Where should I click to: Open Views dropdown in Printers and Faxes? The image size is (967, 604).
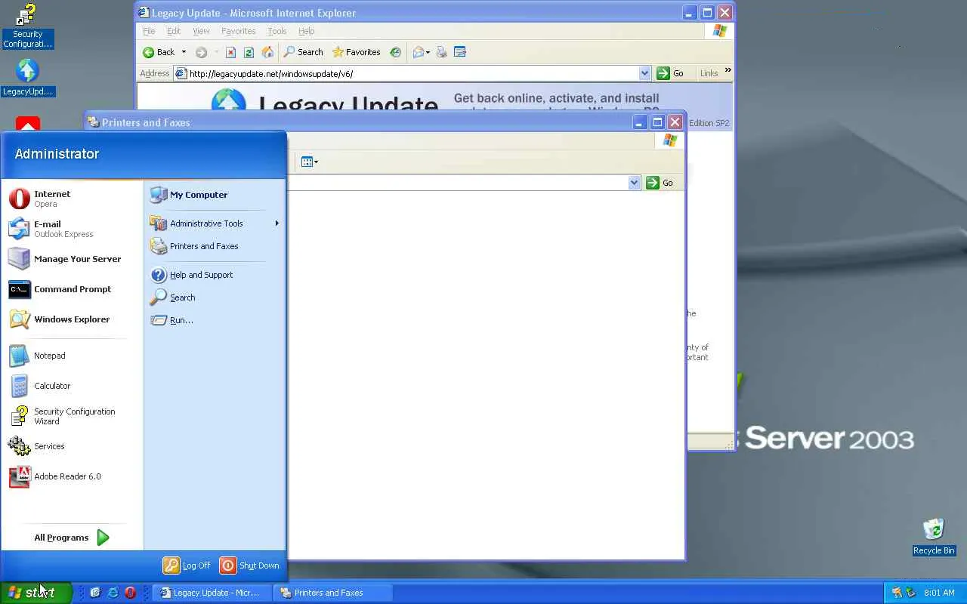[x=309, y=162]
